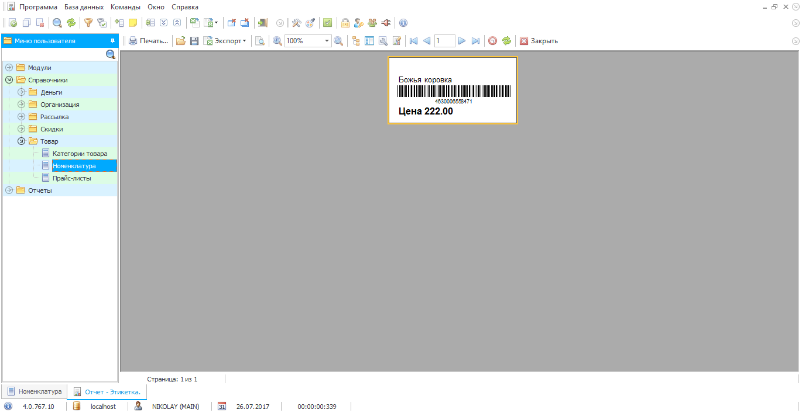Switch to the Номенклатура tab

click(34, 391)
